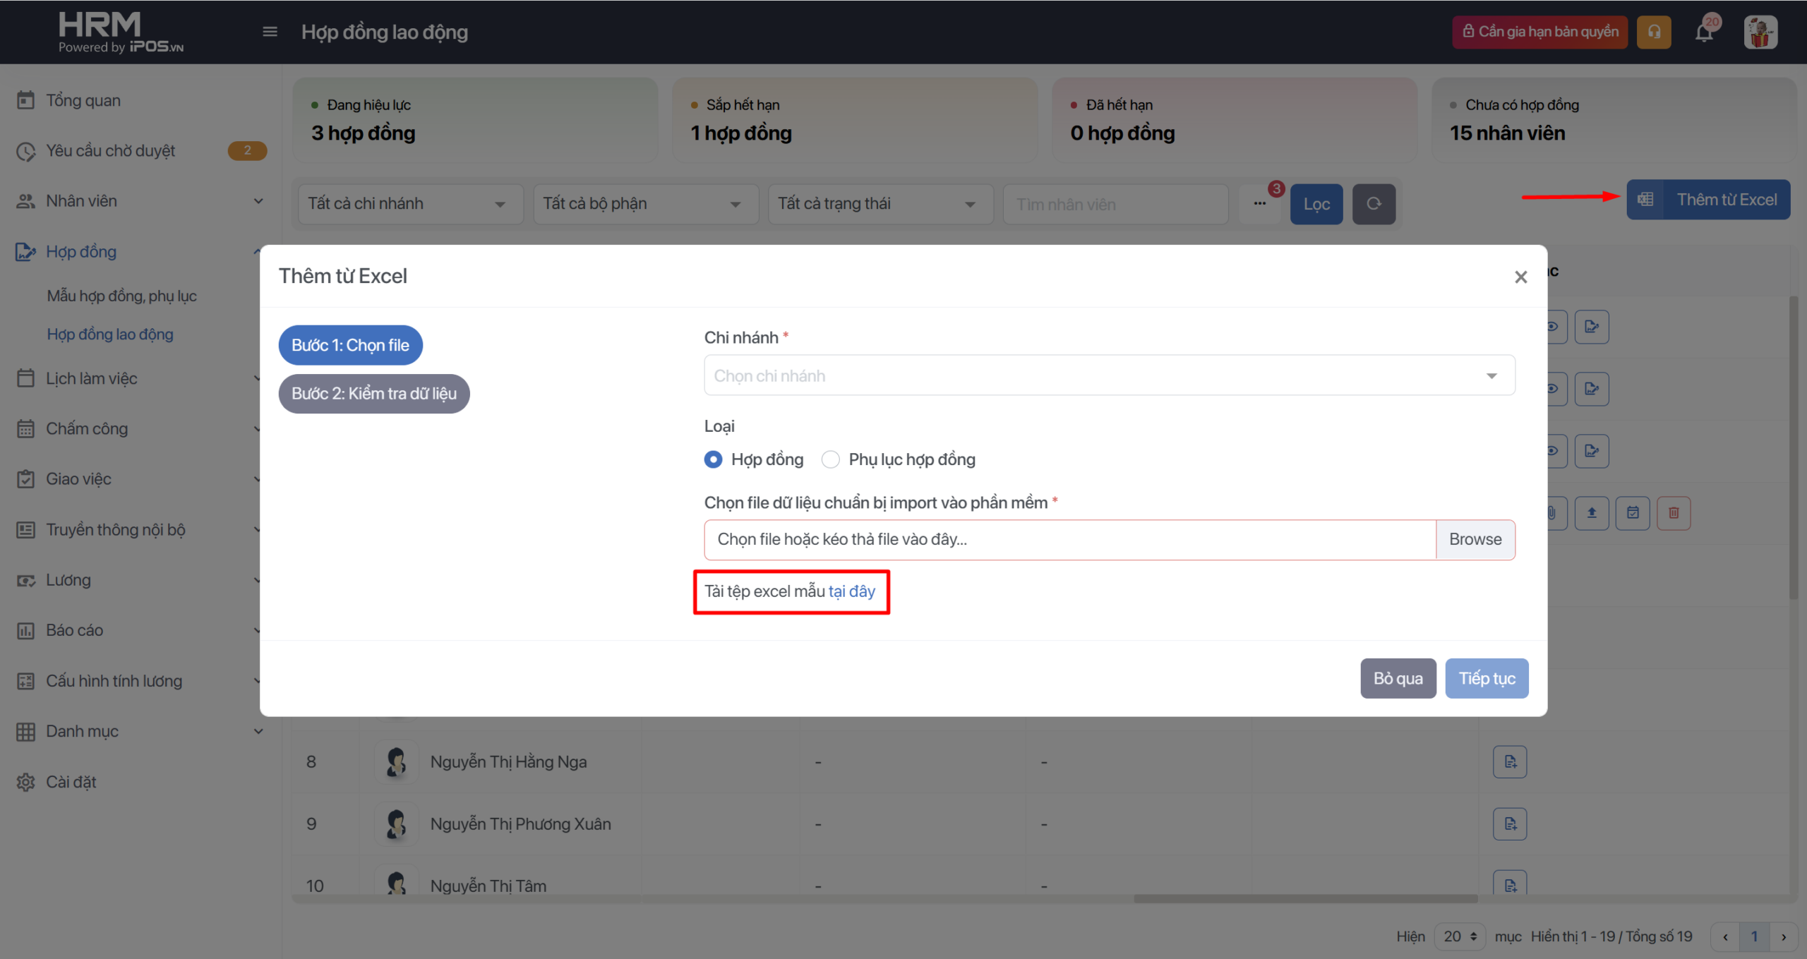Switch to Bước 2: Kiểm tra dữ liệu
This screenshot has width=1807, height=959.
374,394
